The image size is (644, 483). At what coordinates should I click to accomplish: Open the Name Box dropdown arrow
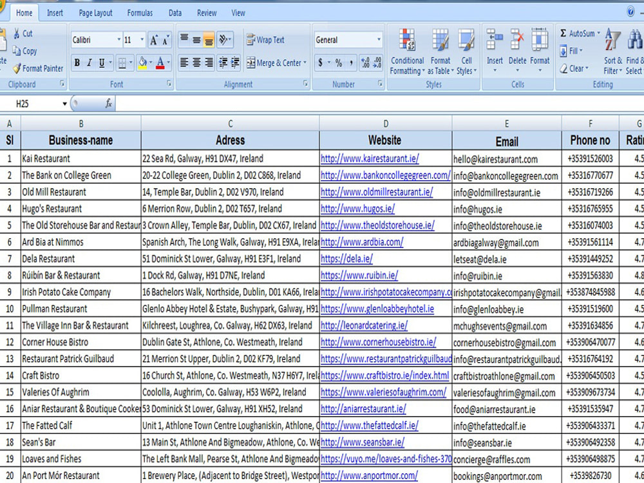click(x=64, y=104)
